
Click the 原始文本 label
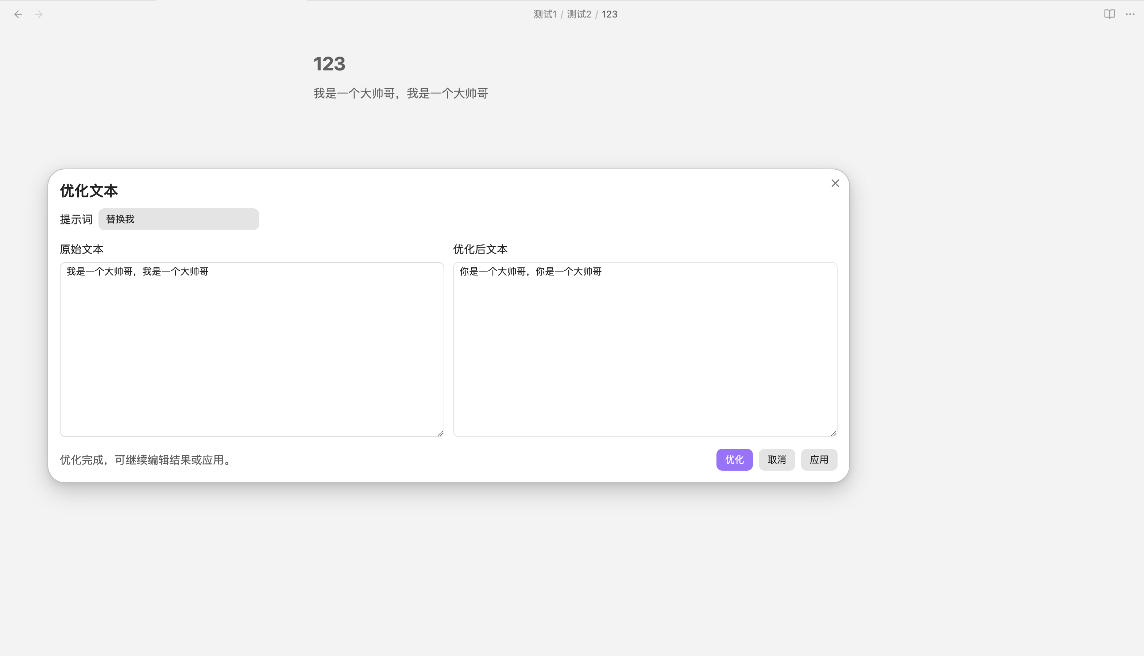pyautogui.click(x=81, y=249)
